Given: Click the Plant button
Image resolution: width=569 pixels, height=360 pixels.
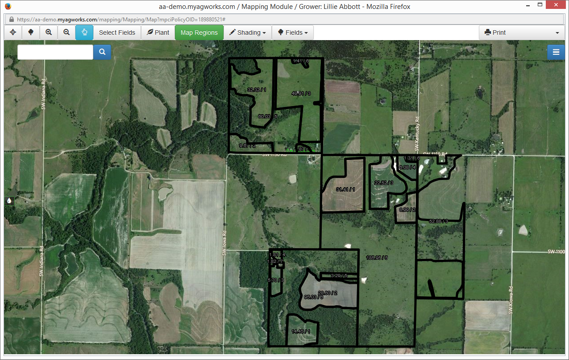Looking at the screenshot, I should (158, 33).
